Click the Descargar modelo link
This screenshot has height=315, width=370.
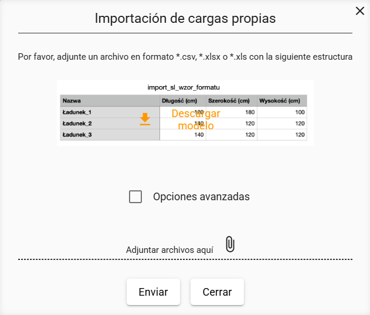click(x=196, y=119)
